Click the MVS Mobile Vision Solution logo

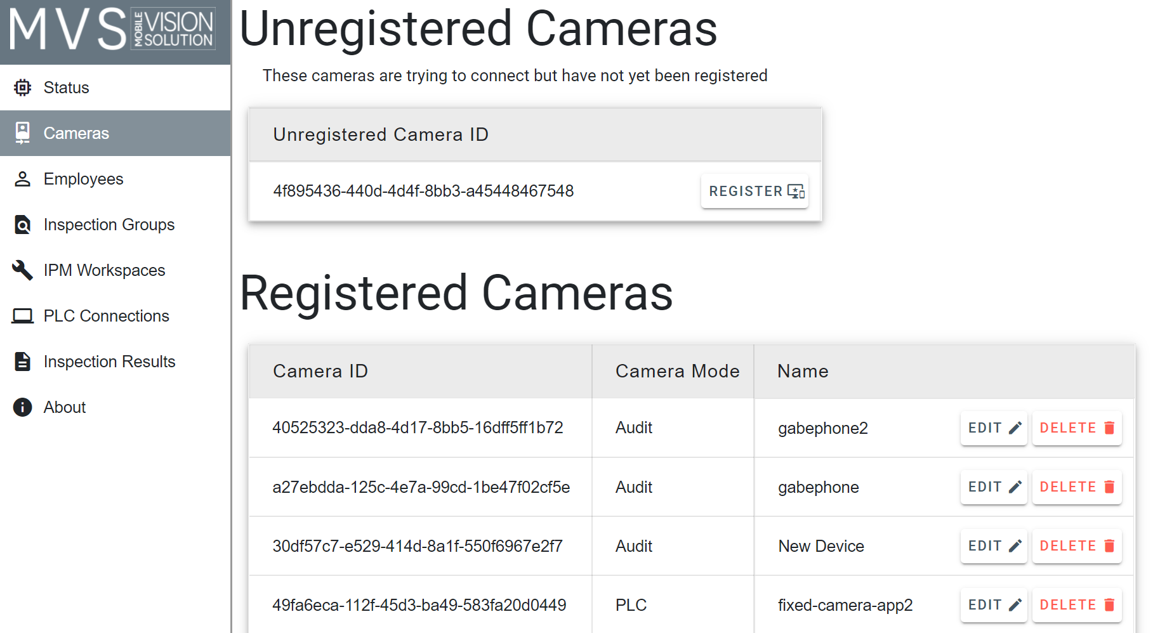click(x=113, y=29)
